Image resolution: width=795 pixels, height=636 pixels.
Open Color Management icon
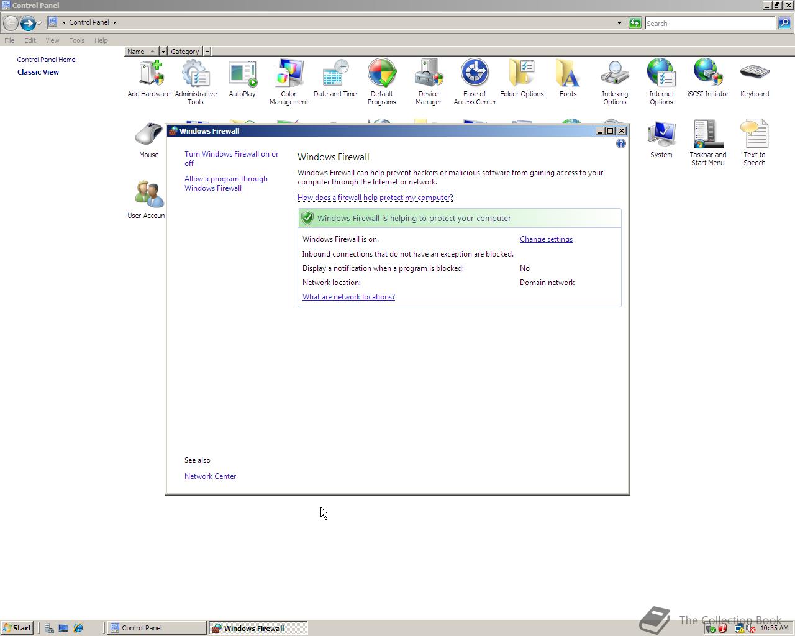[x=289, y=83]
